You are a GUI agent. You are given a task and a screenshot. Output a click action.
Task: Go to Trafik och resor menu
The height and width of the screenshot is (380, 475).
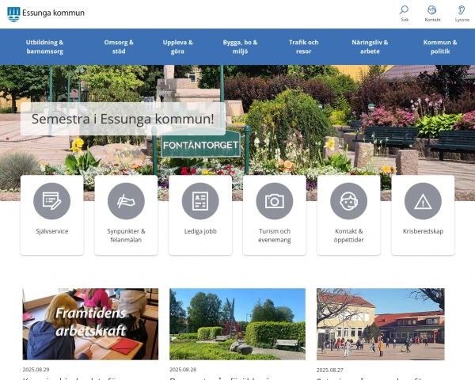(303, 47)
